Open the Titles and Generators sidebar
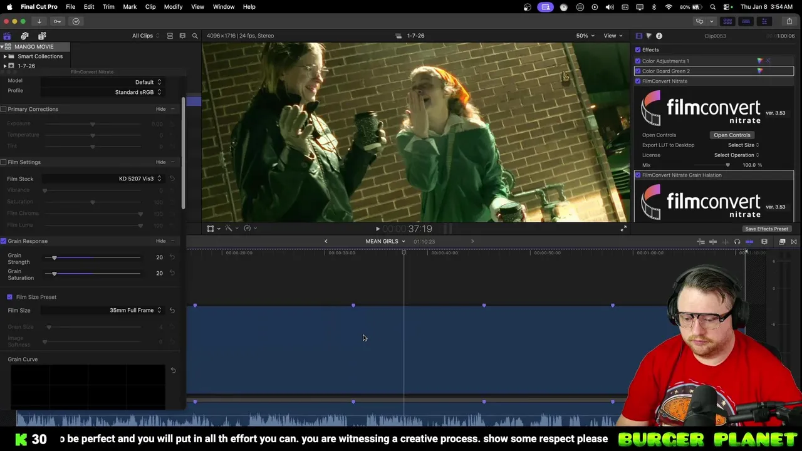The height and width of the screenshot is (451, 802). (x=42, y=36)
